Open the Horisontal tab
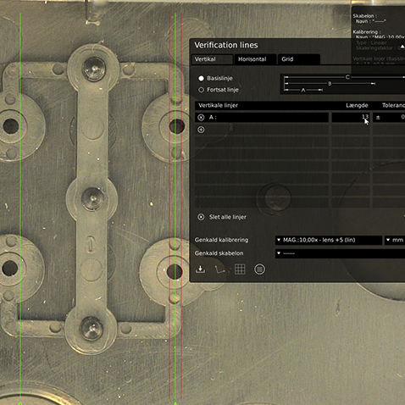This screenshot has width=405, height=405. tap(255, 59)
